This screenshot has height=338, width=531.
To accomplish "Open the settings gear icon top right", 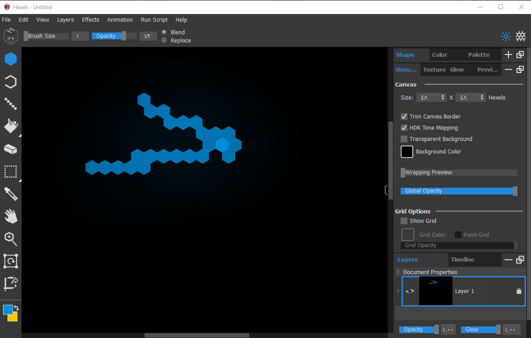I will (x=520, y=36).
